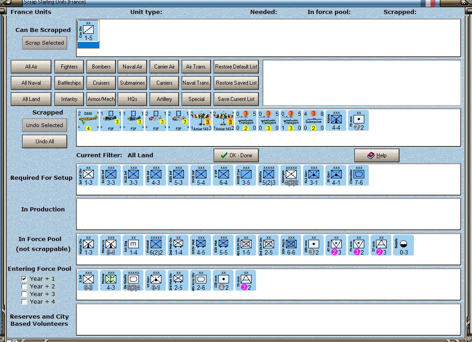Viewport: 472px width, 342px height.
Task: Select the scrapped Alpine 4-4 unit
Action: coord(336,121)
